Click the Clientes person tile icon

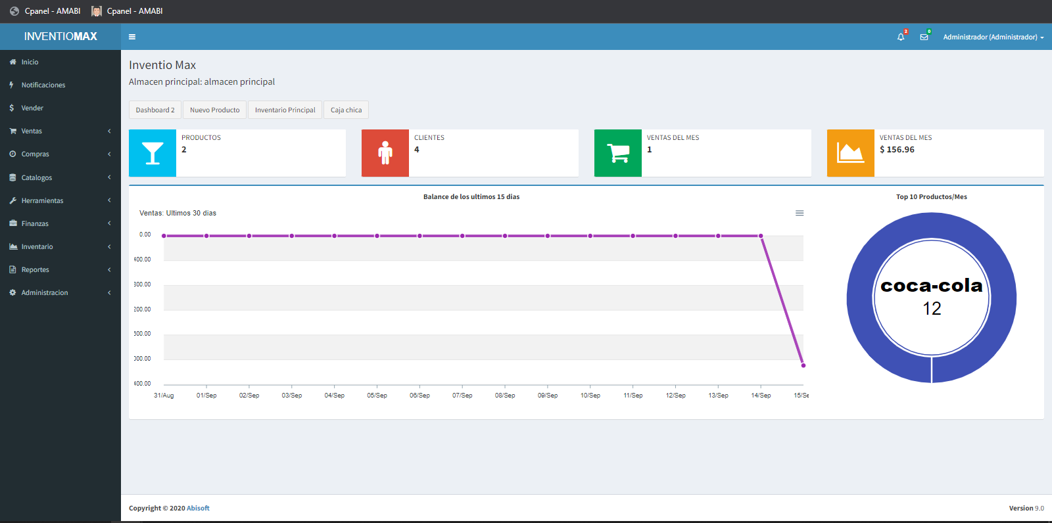point(385,153)
